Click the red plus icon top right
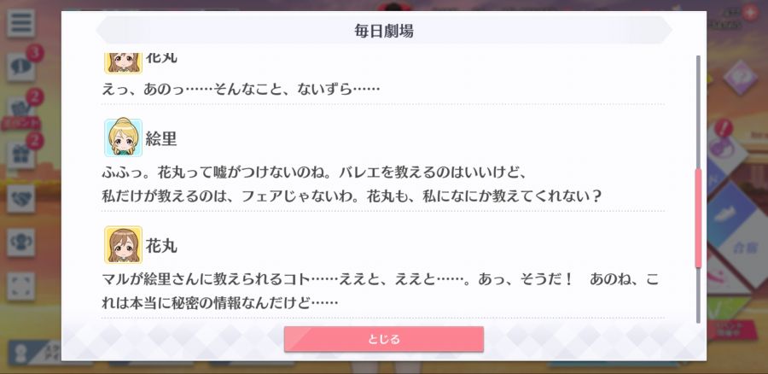 pos(750,12)
